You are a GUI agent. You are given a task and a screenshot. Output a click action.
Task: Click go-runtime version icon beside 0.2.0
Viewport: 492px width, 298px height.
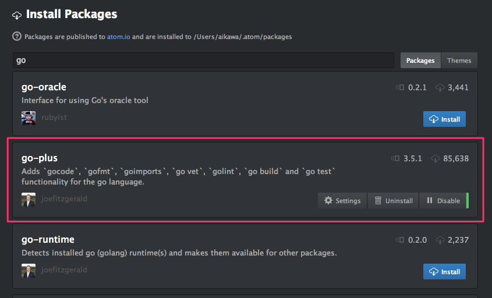[400, 240]
